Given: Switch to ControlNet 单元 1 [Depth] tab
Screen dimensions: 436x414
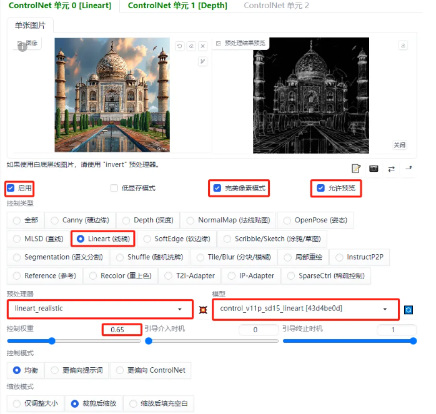Looking at the screenshot, I should [x=177, y=6].
